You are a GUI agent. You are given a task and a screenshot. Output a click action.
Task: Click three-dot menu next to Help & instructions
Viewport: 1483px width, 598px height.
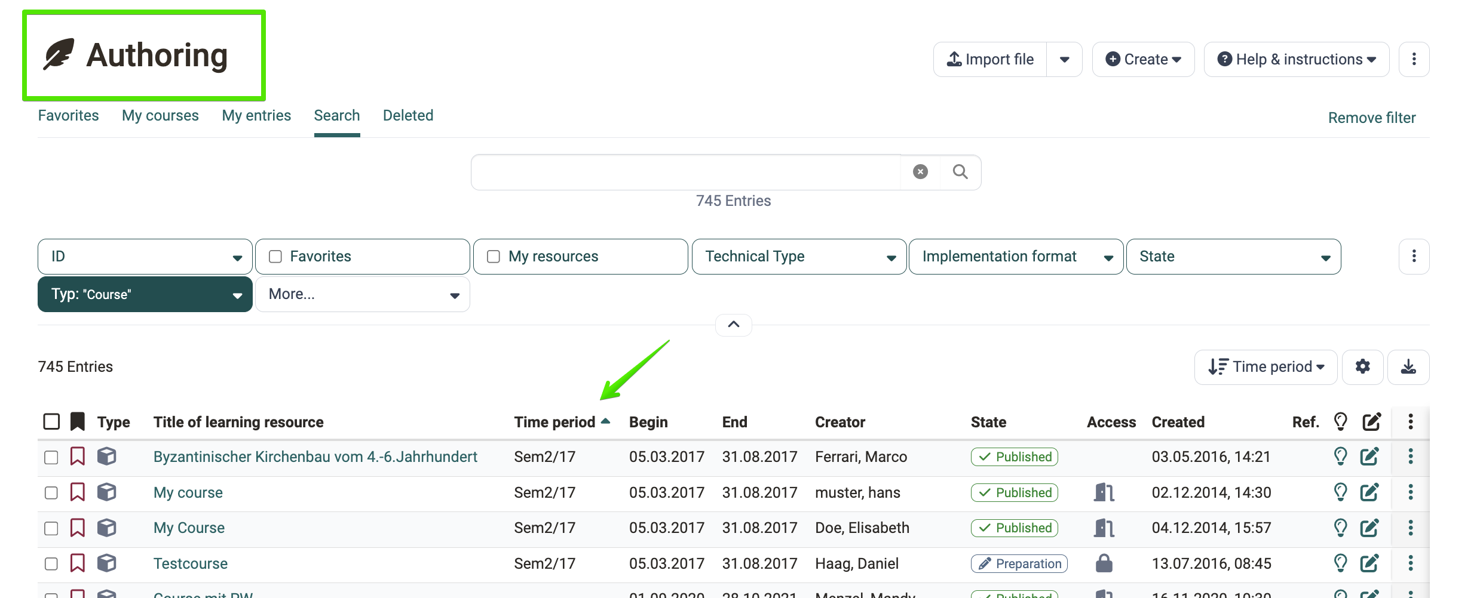coord(1414,59)
